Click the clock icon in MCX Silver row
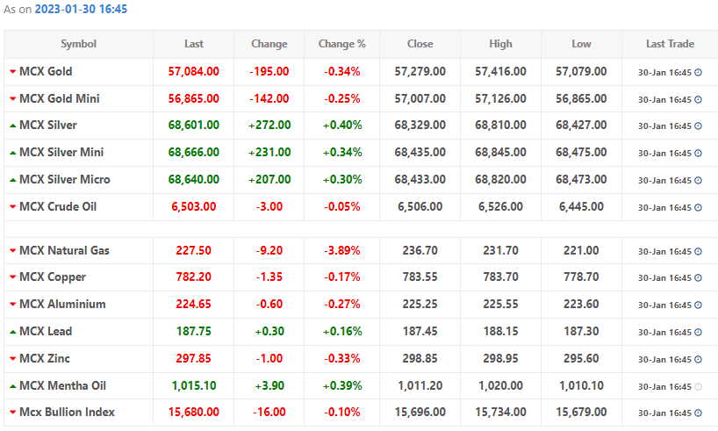This screenshot has height=431, width=718. coord(698,126)
